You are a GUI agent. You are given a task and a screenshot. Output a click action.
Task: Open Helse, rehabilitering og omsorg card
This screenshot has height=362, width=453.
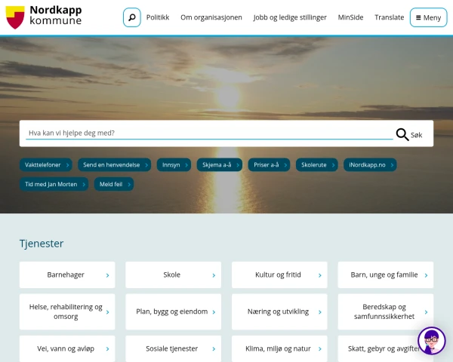(x=67, y=311)
